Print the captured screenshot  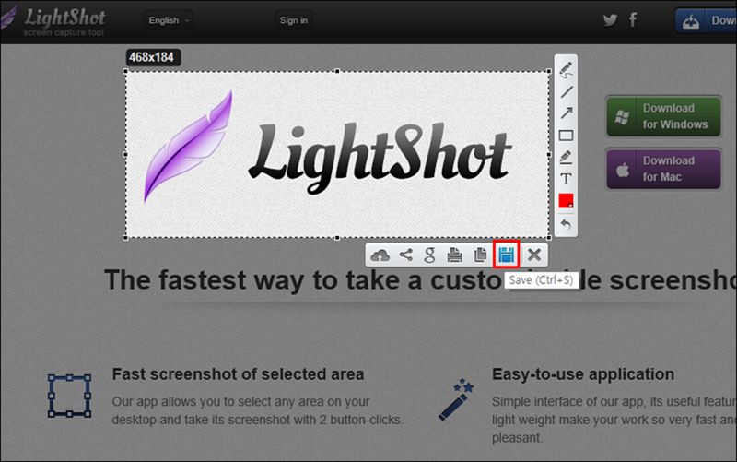[454, 255]
